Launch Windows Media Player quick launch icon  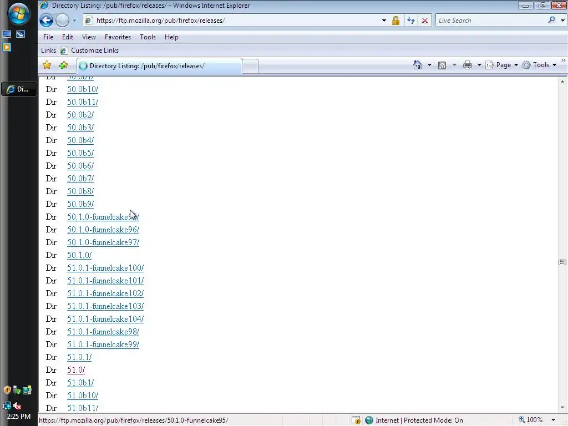pyautogui.click(x=7, y=47)
